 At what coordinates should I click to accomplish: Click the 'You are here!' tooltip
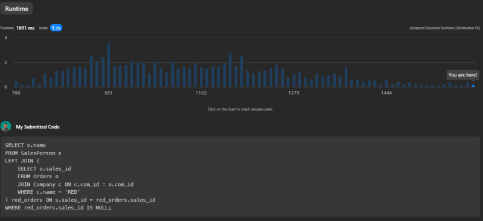click(462, 75)
